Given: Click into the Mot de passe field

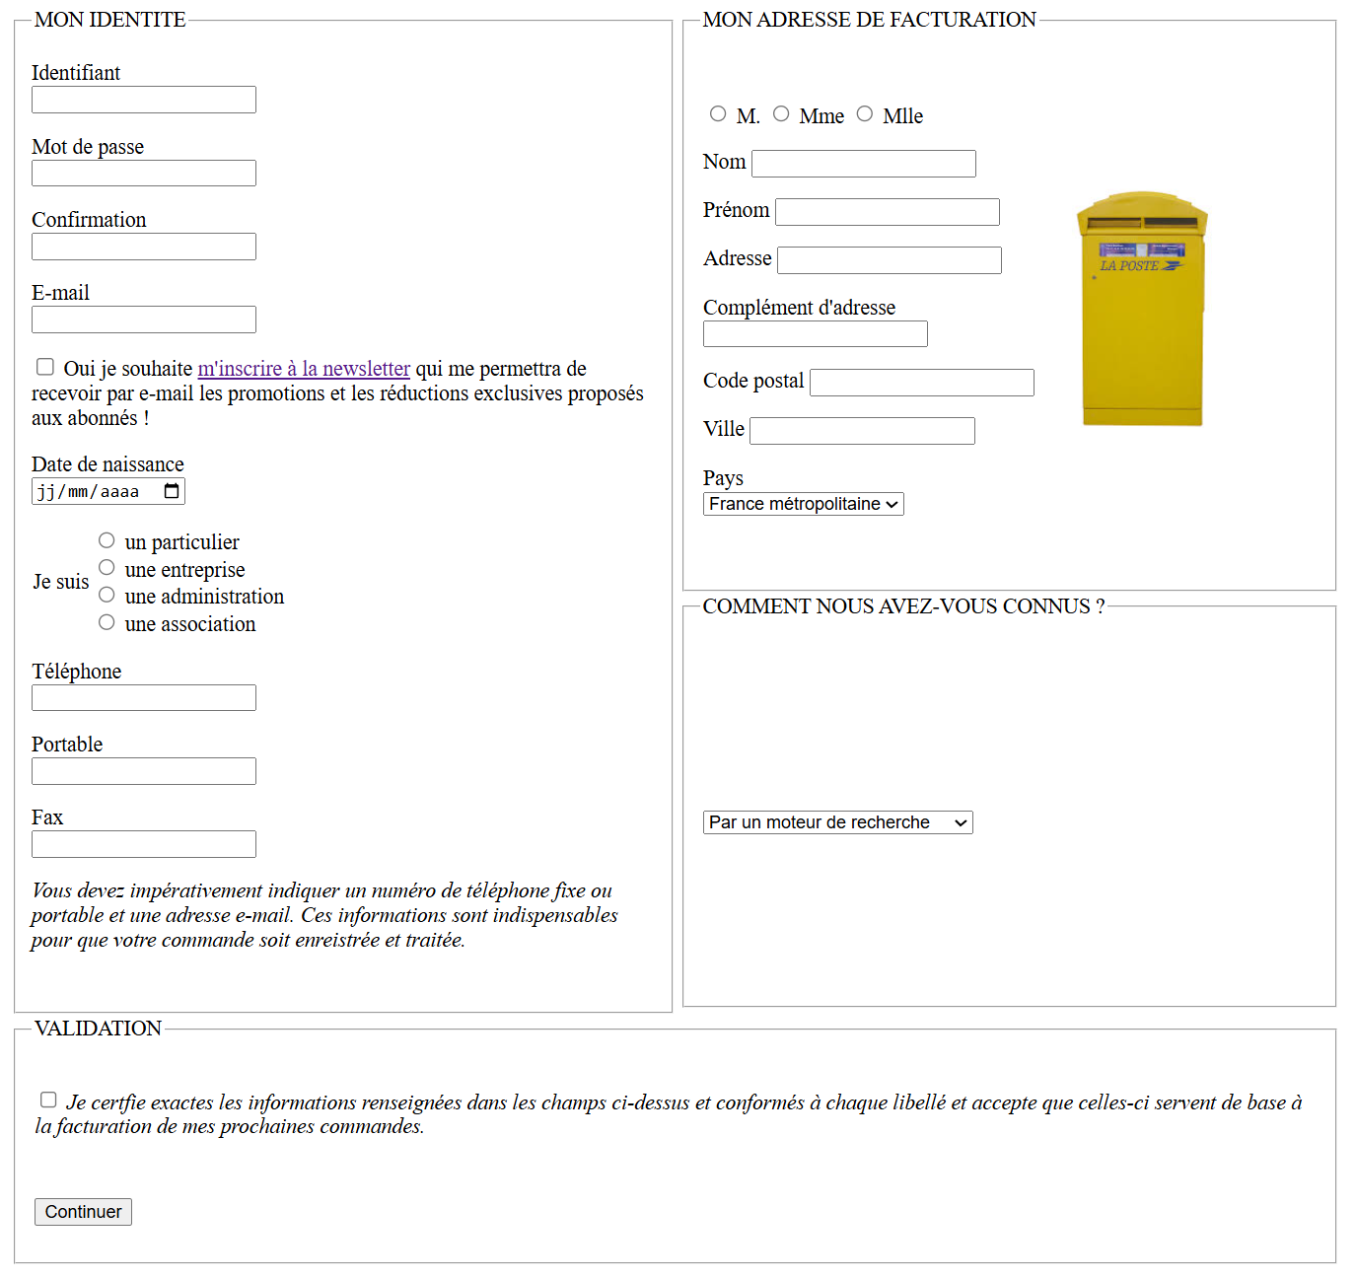Looking at the screenshot, I should coord(144,174).
